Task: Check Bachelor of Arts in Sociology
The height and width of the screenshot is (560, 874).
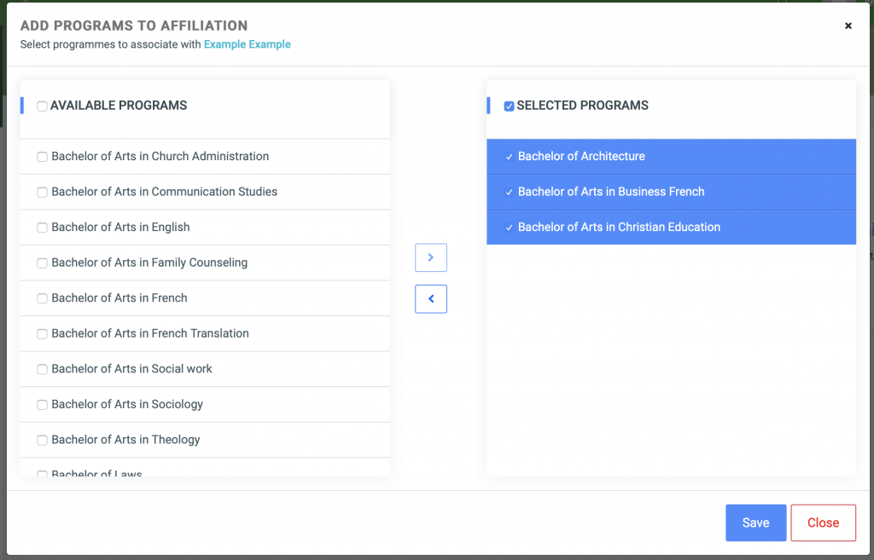Action: click(x=42, y=404)
